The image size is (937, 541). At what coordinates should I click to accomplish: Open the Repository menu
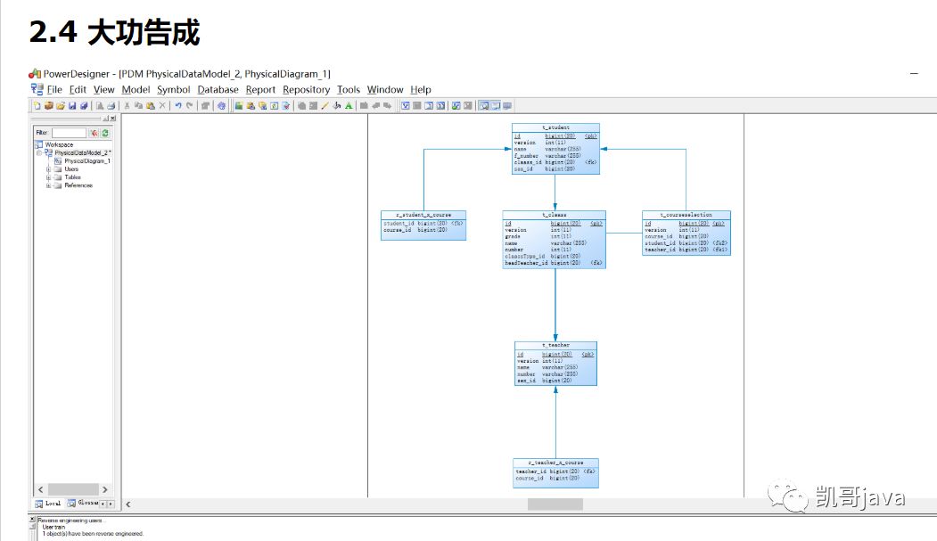tap(306, 89)
